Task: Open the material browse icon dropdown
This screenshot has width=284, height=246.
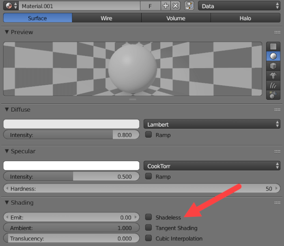Action: point(11,6)
